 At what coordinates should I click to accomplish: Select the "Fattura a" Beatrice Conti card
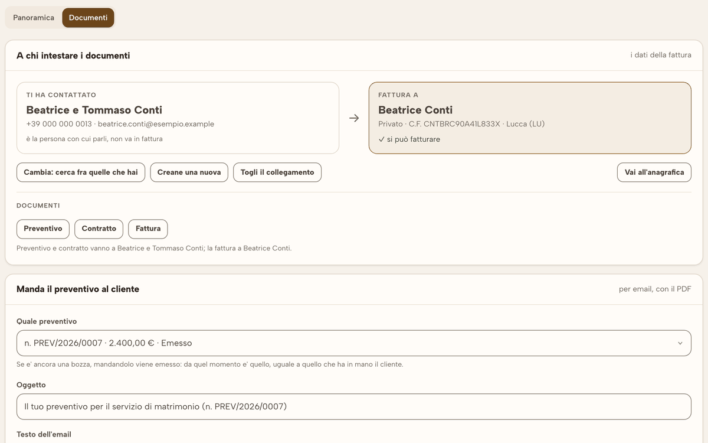click(x=530, y=118)
